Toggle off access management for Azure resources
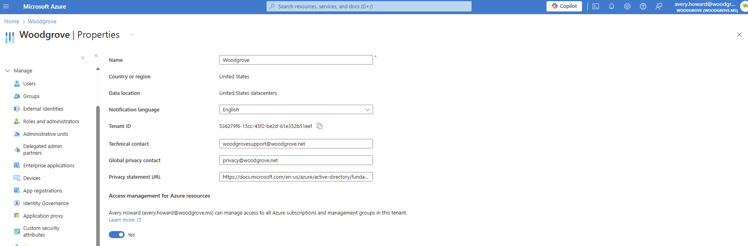The height and width of the screenshot is (246, 748). pyautogui.click(x=117, y=235)
